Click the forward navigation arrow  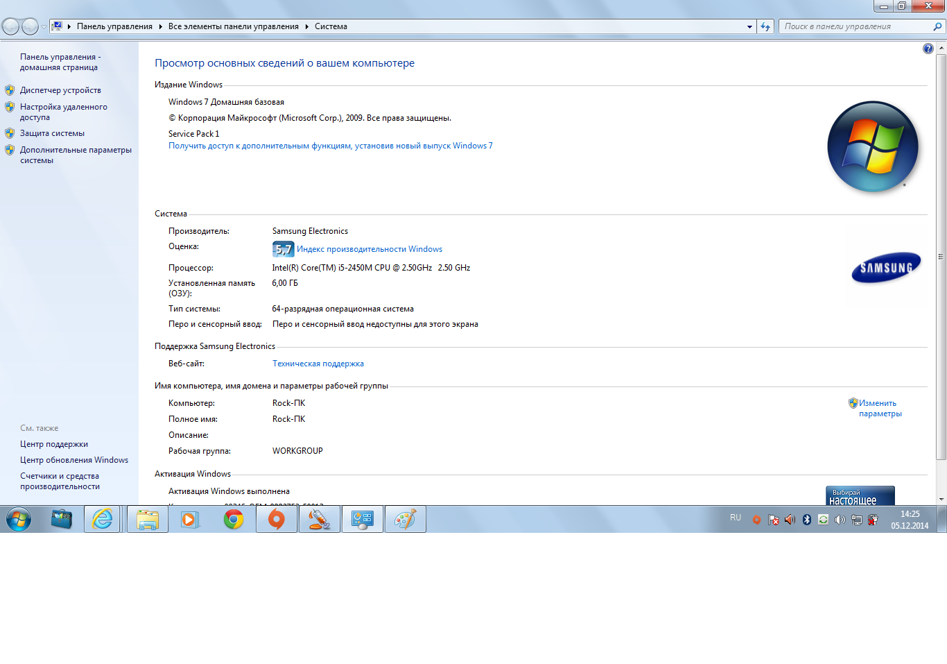click(x=30, y=26)
